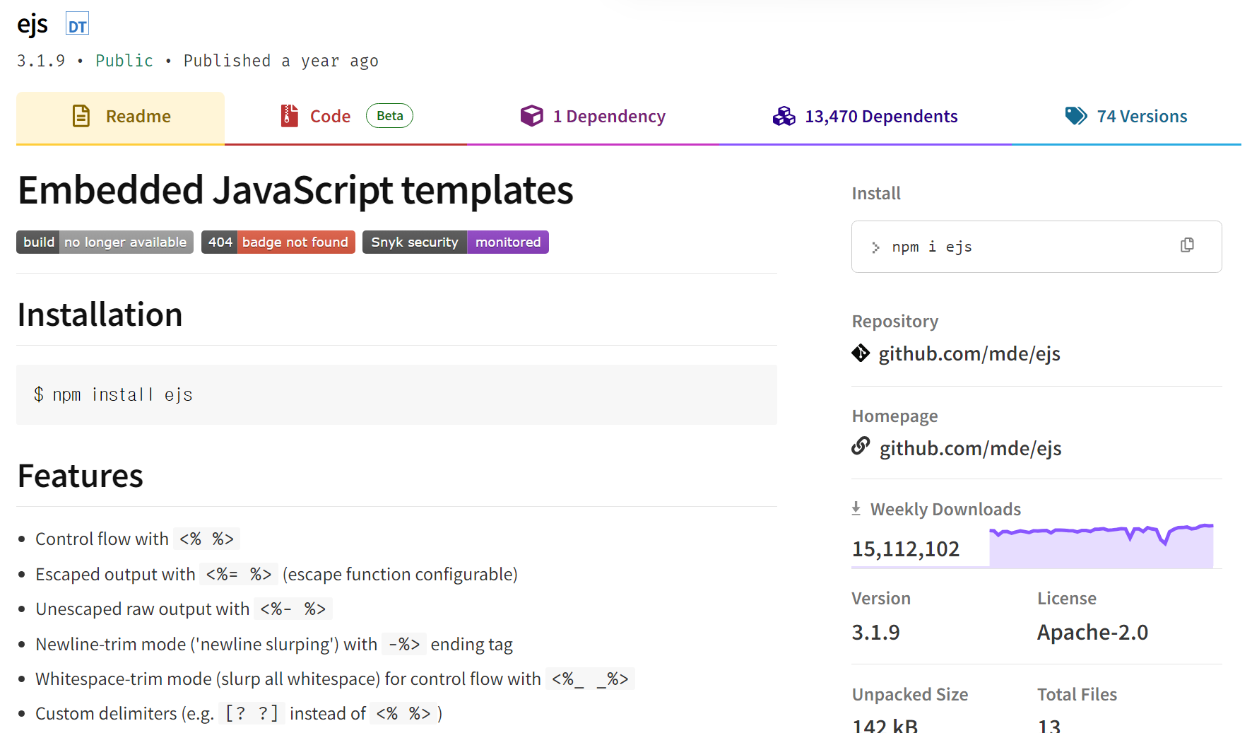Click the 3.1.9 value under Version
1252x733 pixels.
875,632
